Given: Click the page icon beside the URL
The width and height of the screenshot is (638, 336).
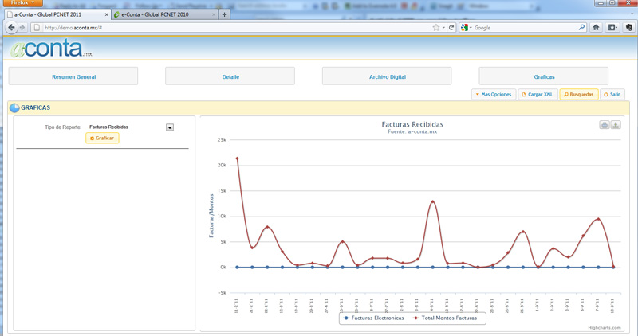Looking at the screenshot, I should (x=37, y=28).
